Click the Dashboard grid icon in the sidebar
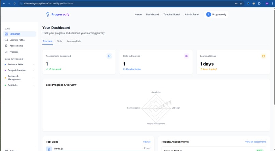This screenshot has height=151, width=275. pyautogui.click(x=6, y=34)
